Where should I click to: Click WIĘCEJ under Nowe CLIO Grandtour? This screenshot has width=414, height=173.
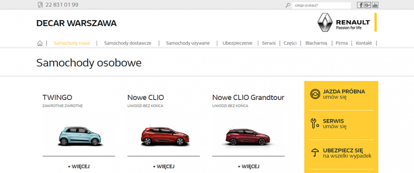pyautogui.click(x=248, y=167)
